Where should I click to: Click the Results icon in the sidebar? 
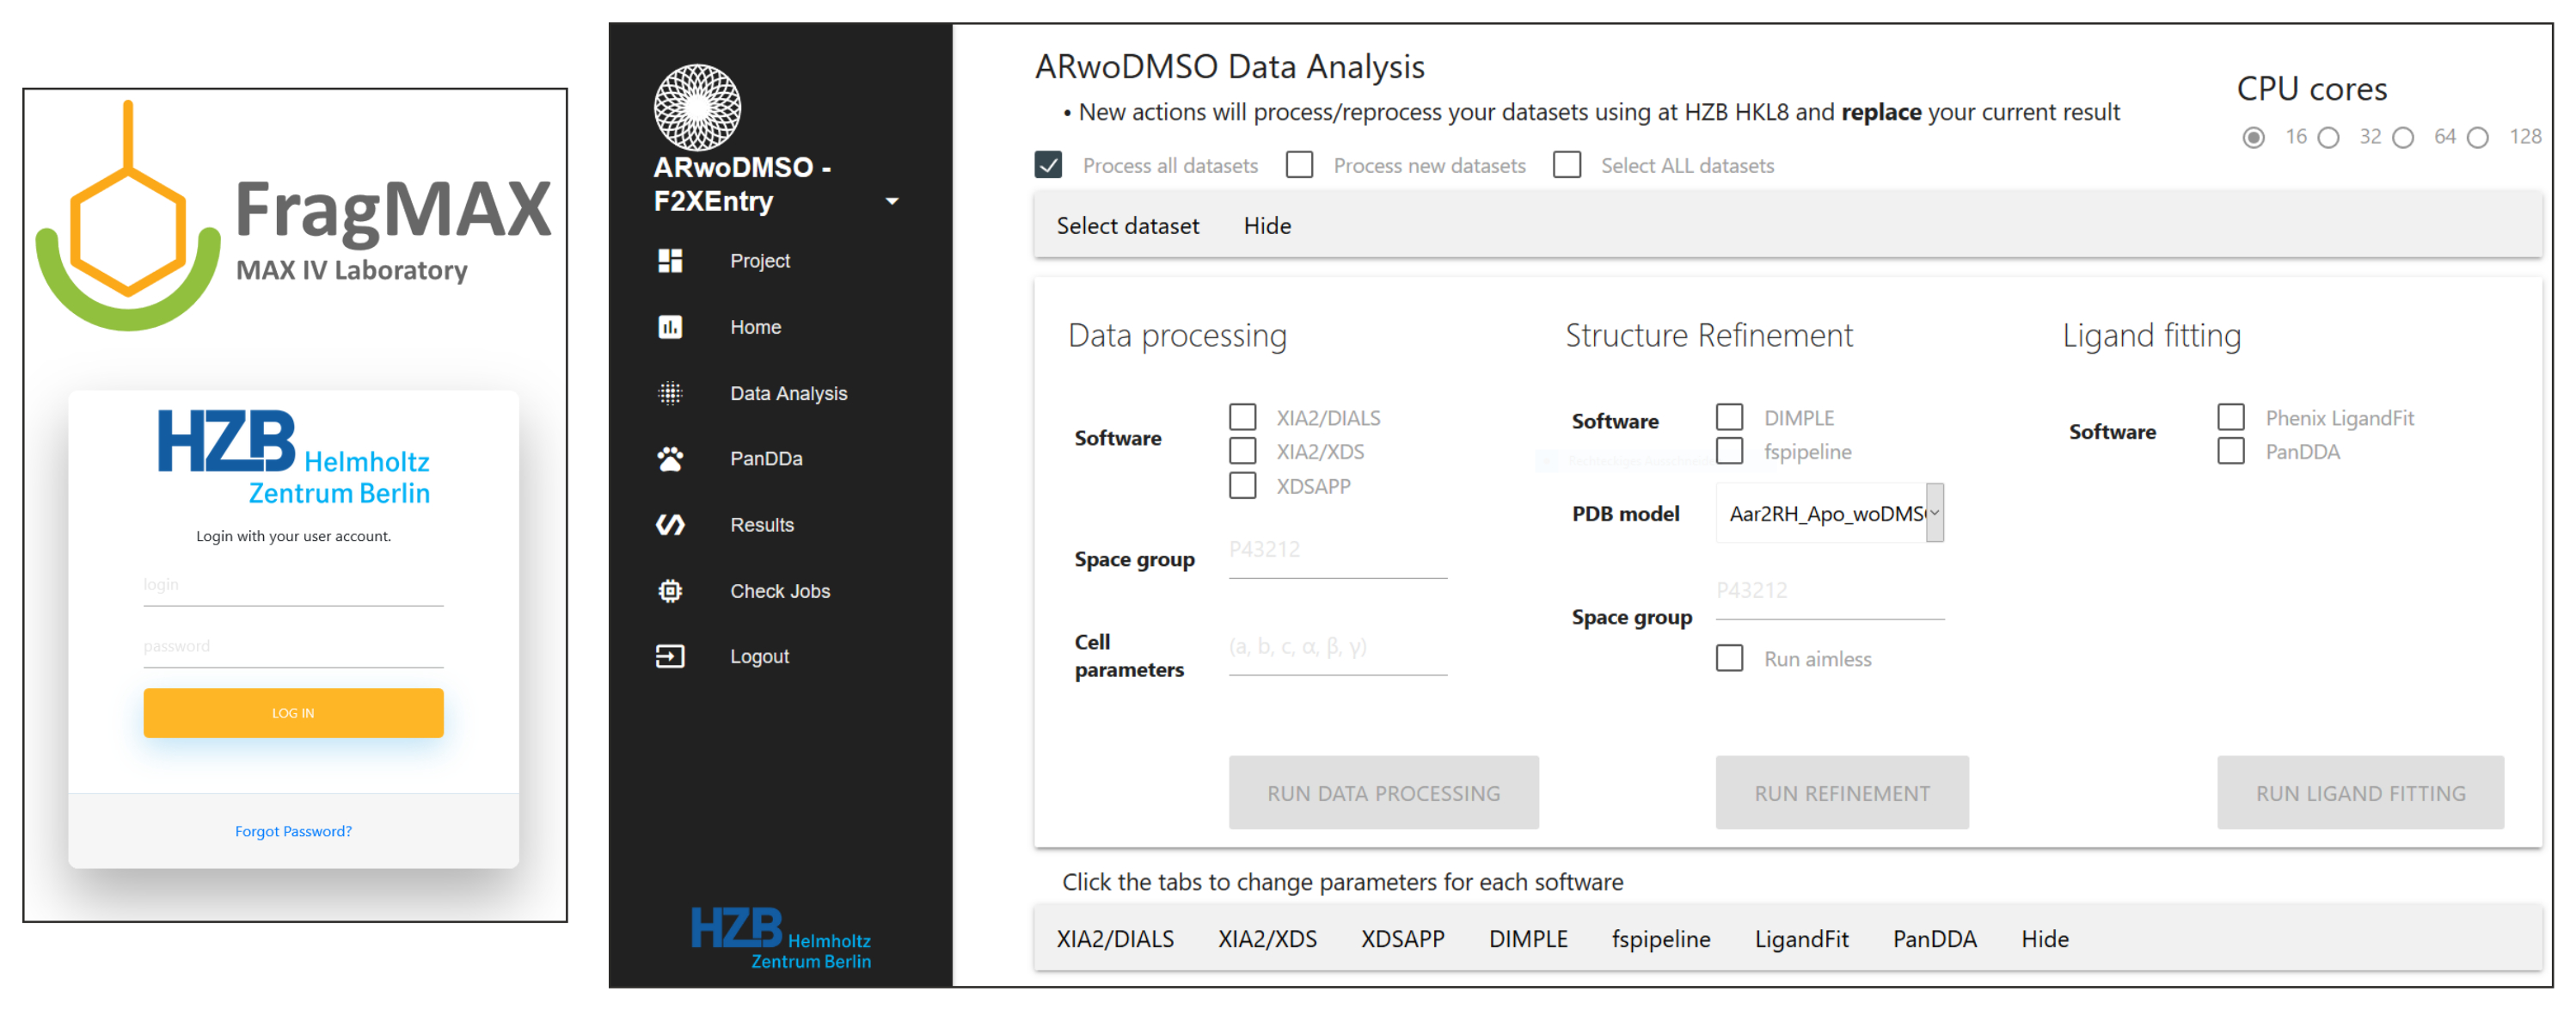(x=669, y=525)
